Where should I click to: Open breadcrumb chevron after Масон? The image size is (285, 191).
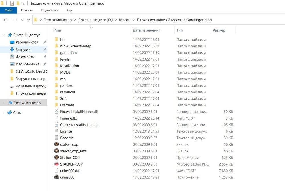coord(134,20)
